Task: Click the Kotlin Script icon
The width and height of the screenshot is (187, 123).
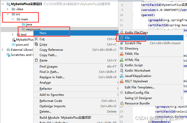Action: 122,65
